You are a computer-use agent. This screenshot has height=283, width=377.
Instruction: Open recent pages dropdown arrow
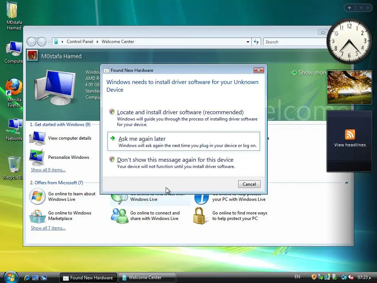pos(49,42)
